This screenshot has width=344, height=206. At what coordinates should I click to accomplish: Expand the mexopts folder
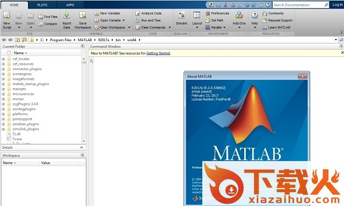click(3, 89)
